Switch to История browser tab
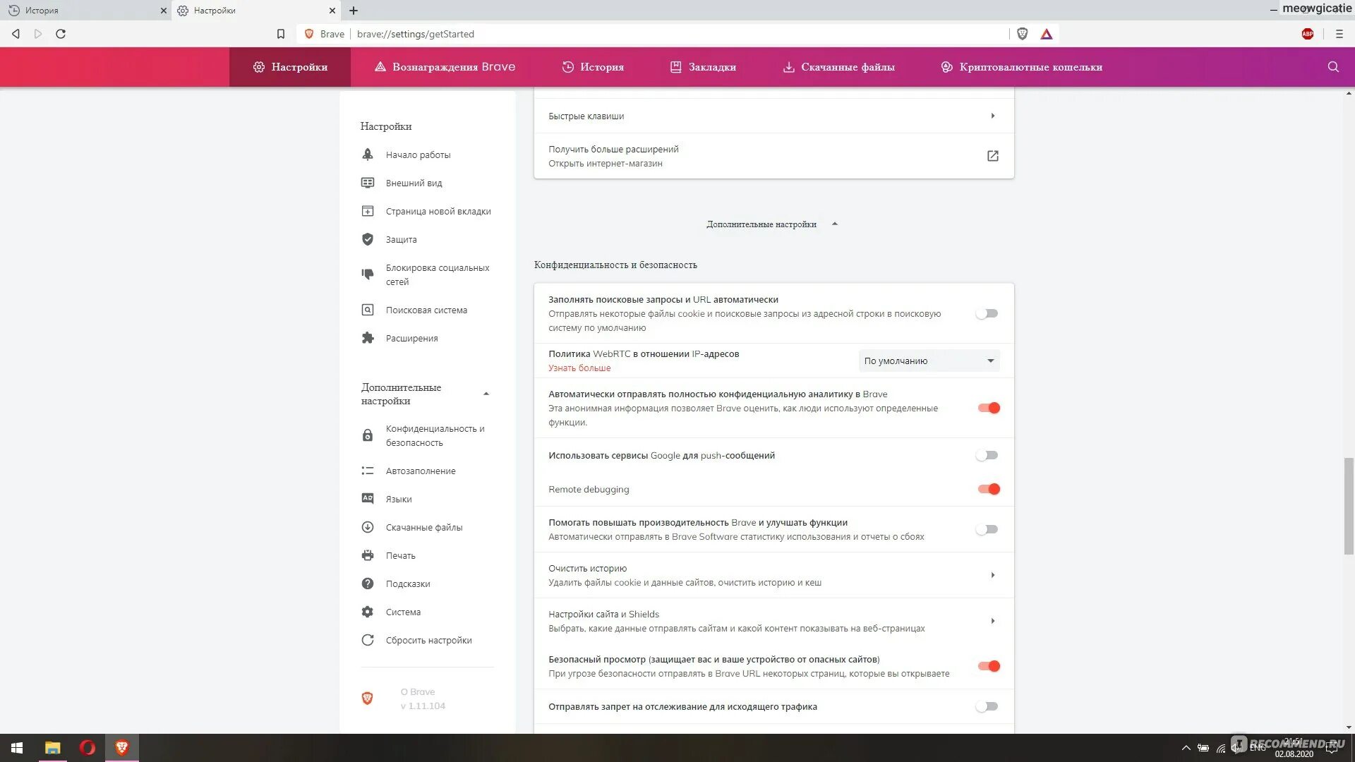 coord(85,11)
